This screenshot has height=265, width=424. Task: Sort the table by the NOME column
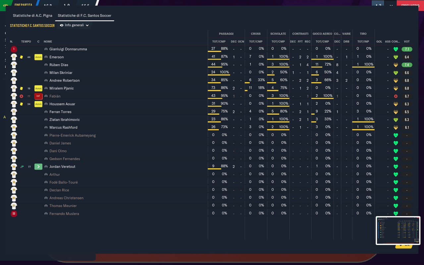pos(48,42)
